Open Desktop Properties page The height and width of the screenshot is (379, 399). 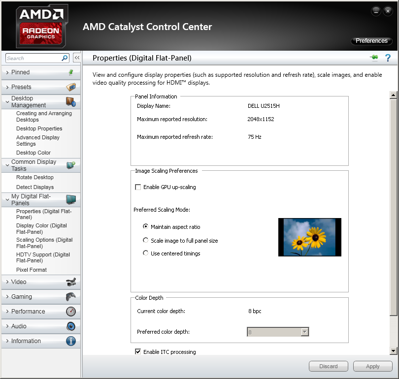(39, 128)
